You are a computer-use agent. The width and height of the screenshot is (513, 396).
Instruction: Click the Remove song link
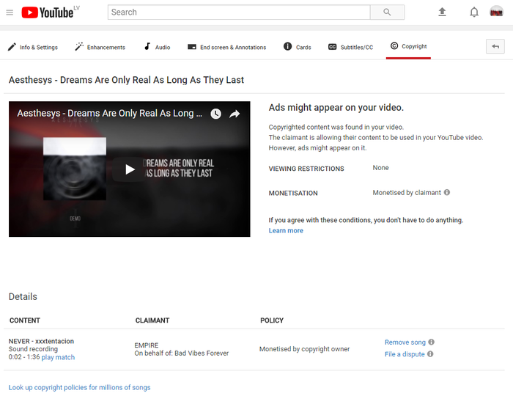click(405, 342)
